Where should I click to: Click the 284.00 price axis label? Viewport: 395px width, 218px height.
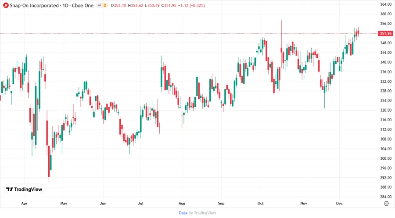pos(386,197)
